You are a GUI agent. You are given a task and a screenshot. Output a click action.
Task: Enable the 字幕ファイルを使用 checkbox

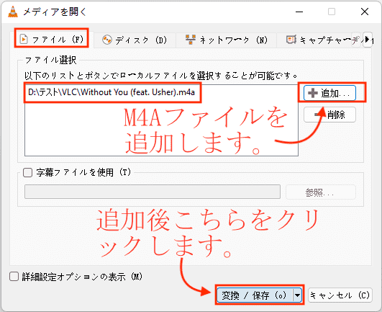click(x=27, y=173)
